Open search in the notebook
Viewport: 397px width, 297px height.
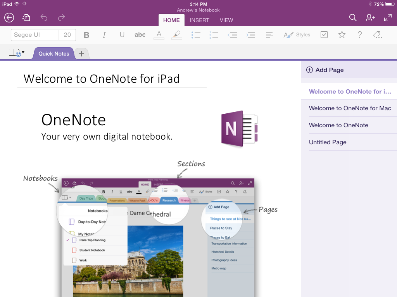coord(353,17)
